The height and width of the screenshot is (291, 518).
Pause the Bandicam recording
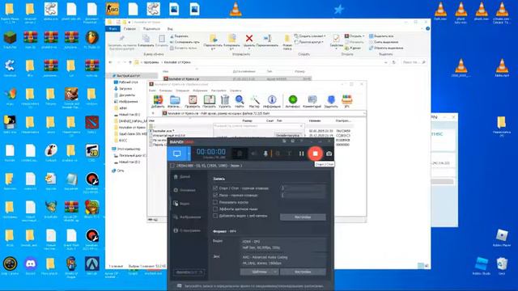pyautogui.click(x=301, y=154)
